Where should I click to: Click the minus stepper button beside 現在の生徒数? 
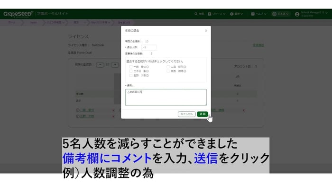tap(100, 65)
